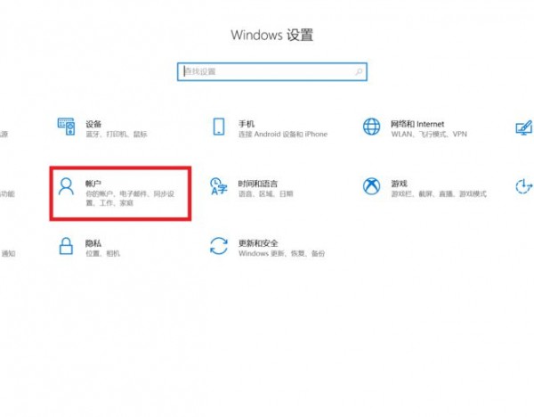Open 网络和 Internet settings title

pyautogui.click(x=417, y=124)
